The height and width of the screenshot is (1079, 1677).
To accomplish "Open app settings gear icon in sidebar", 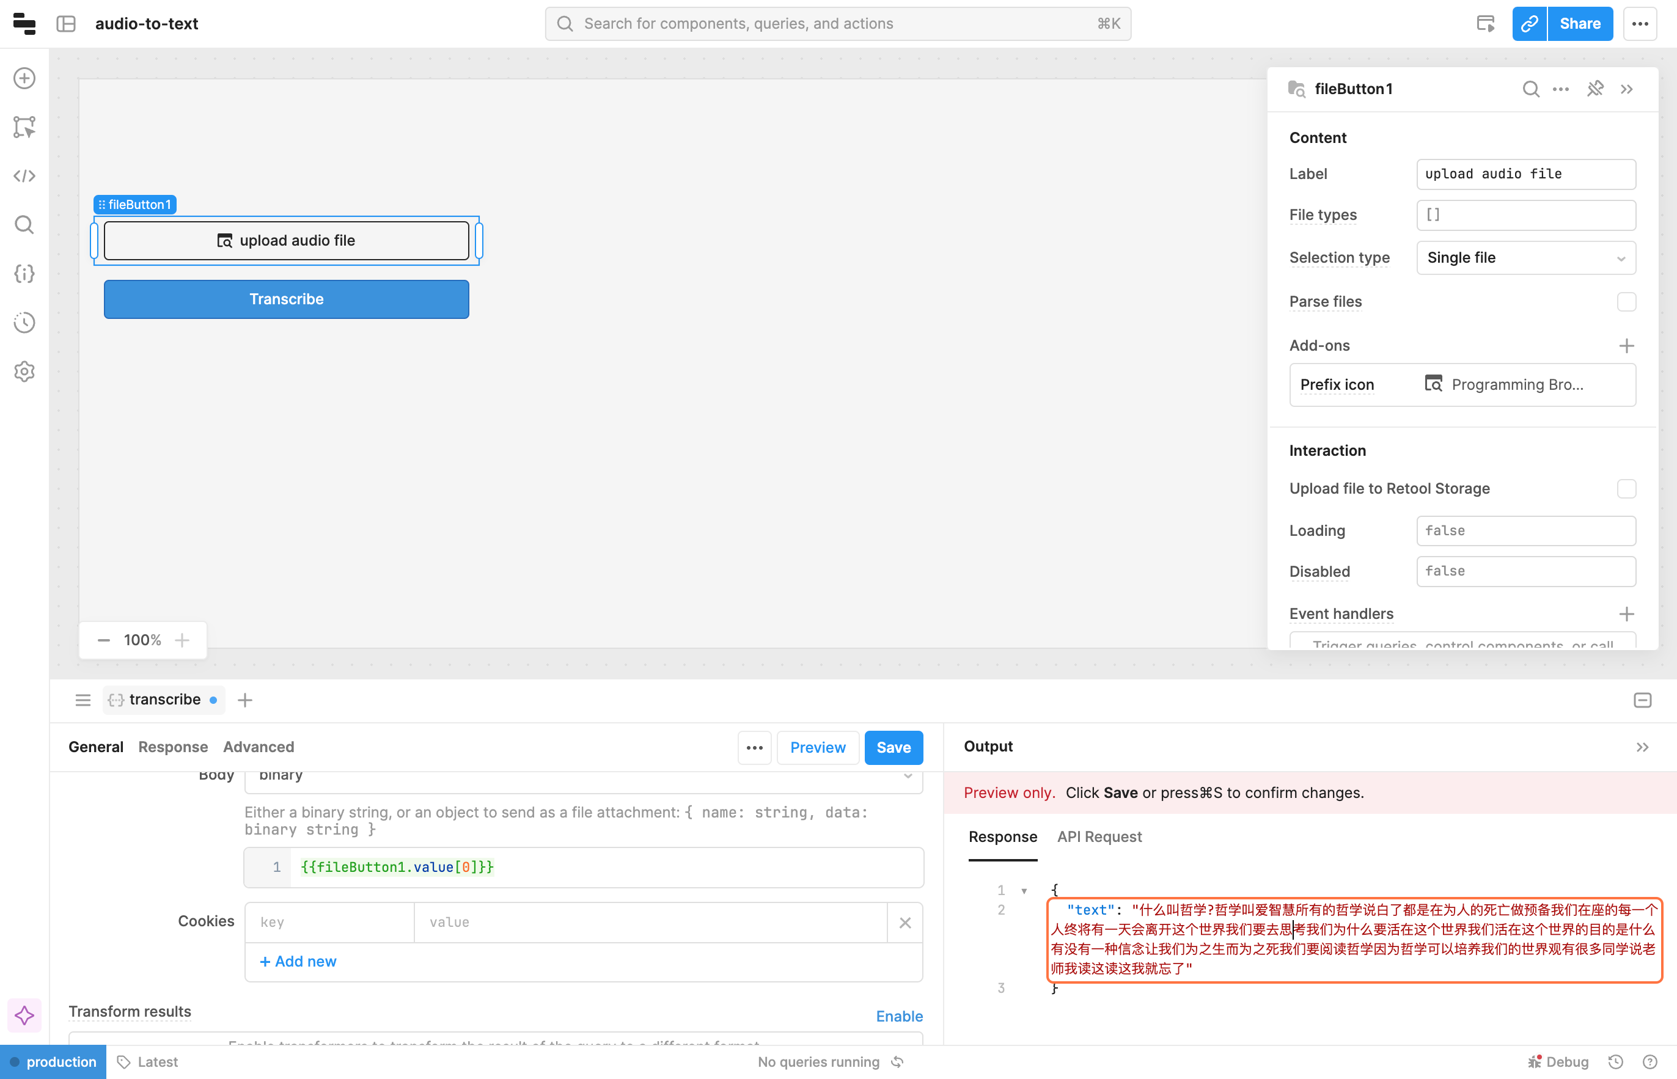I will click(24, 371).
